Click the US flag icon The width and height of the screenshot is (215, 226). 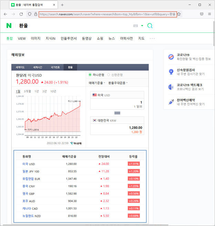94,95
